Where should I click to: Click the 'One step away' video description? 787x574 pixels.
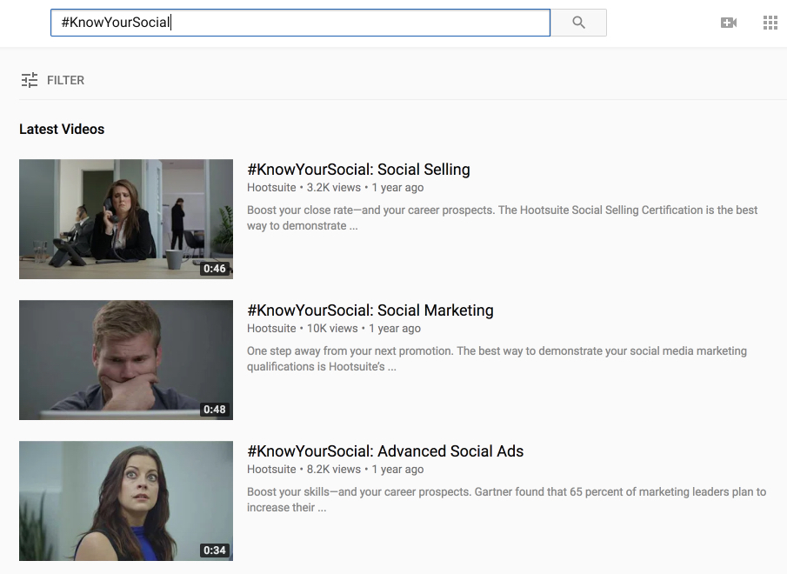click(497, 358)
